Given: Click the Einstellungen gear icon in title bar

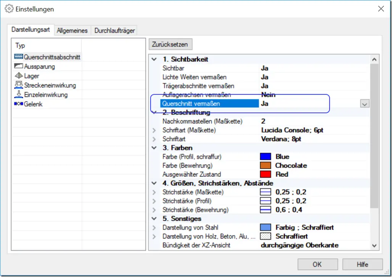Looking at the screenshot, I should [x=9, y=9].
